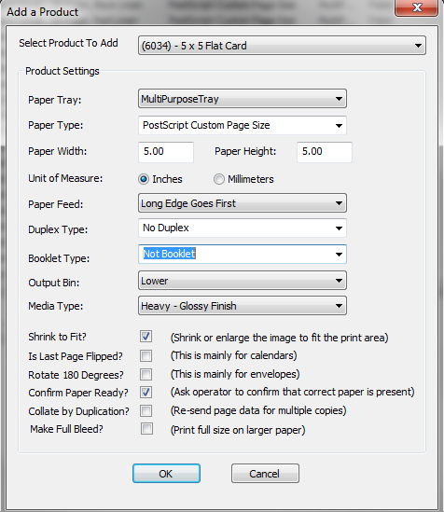Enable Collate by Duplication checkbox

click(146, 410)
